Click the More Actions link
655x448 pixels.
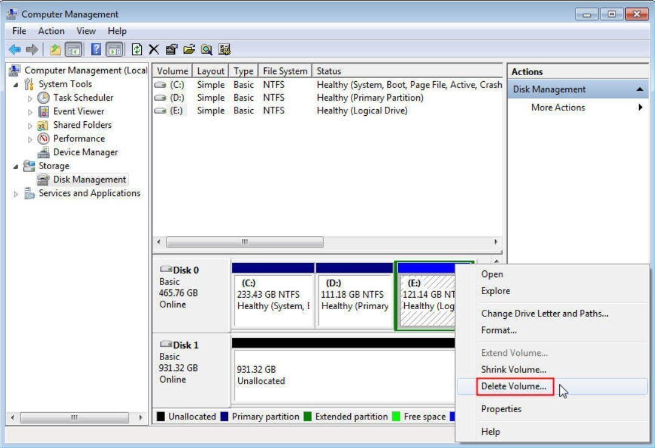(x=558, y=107)
